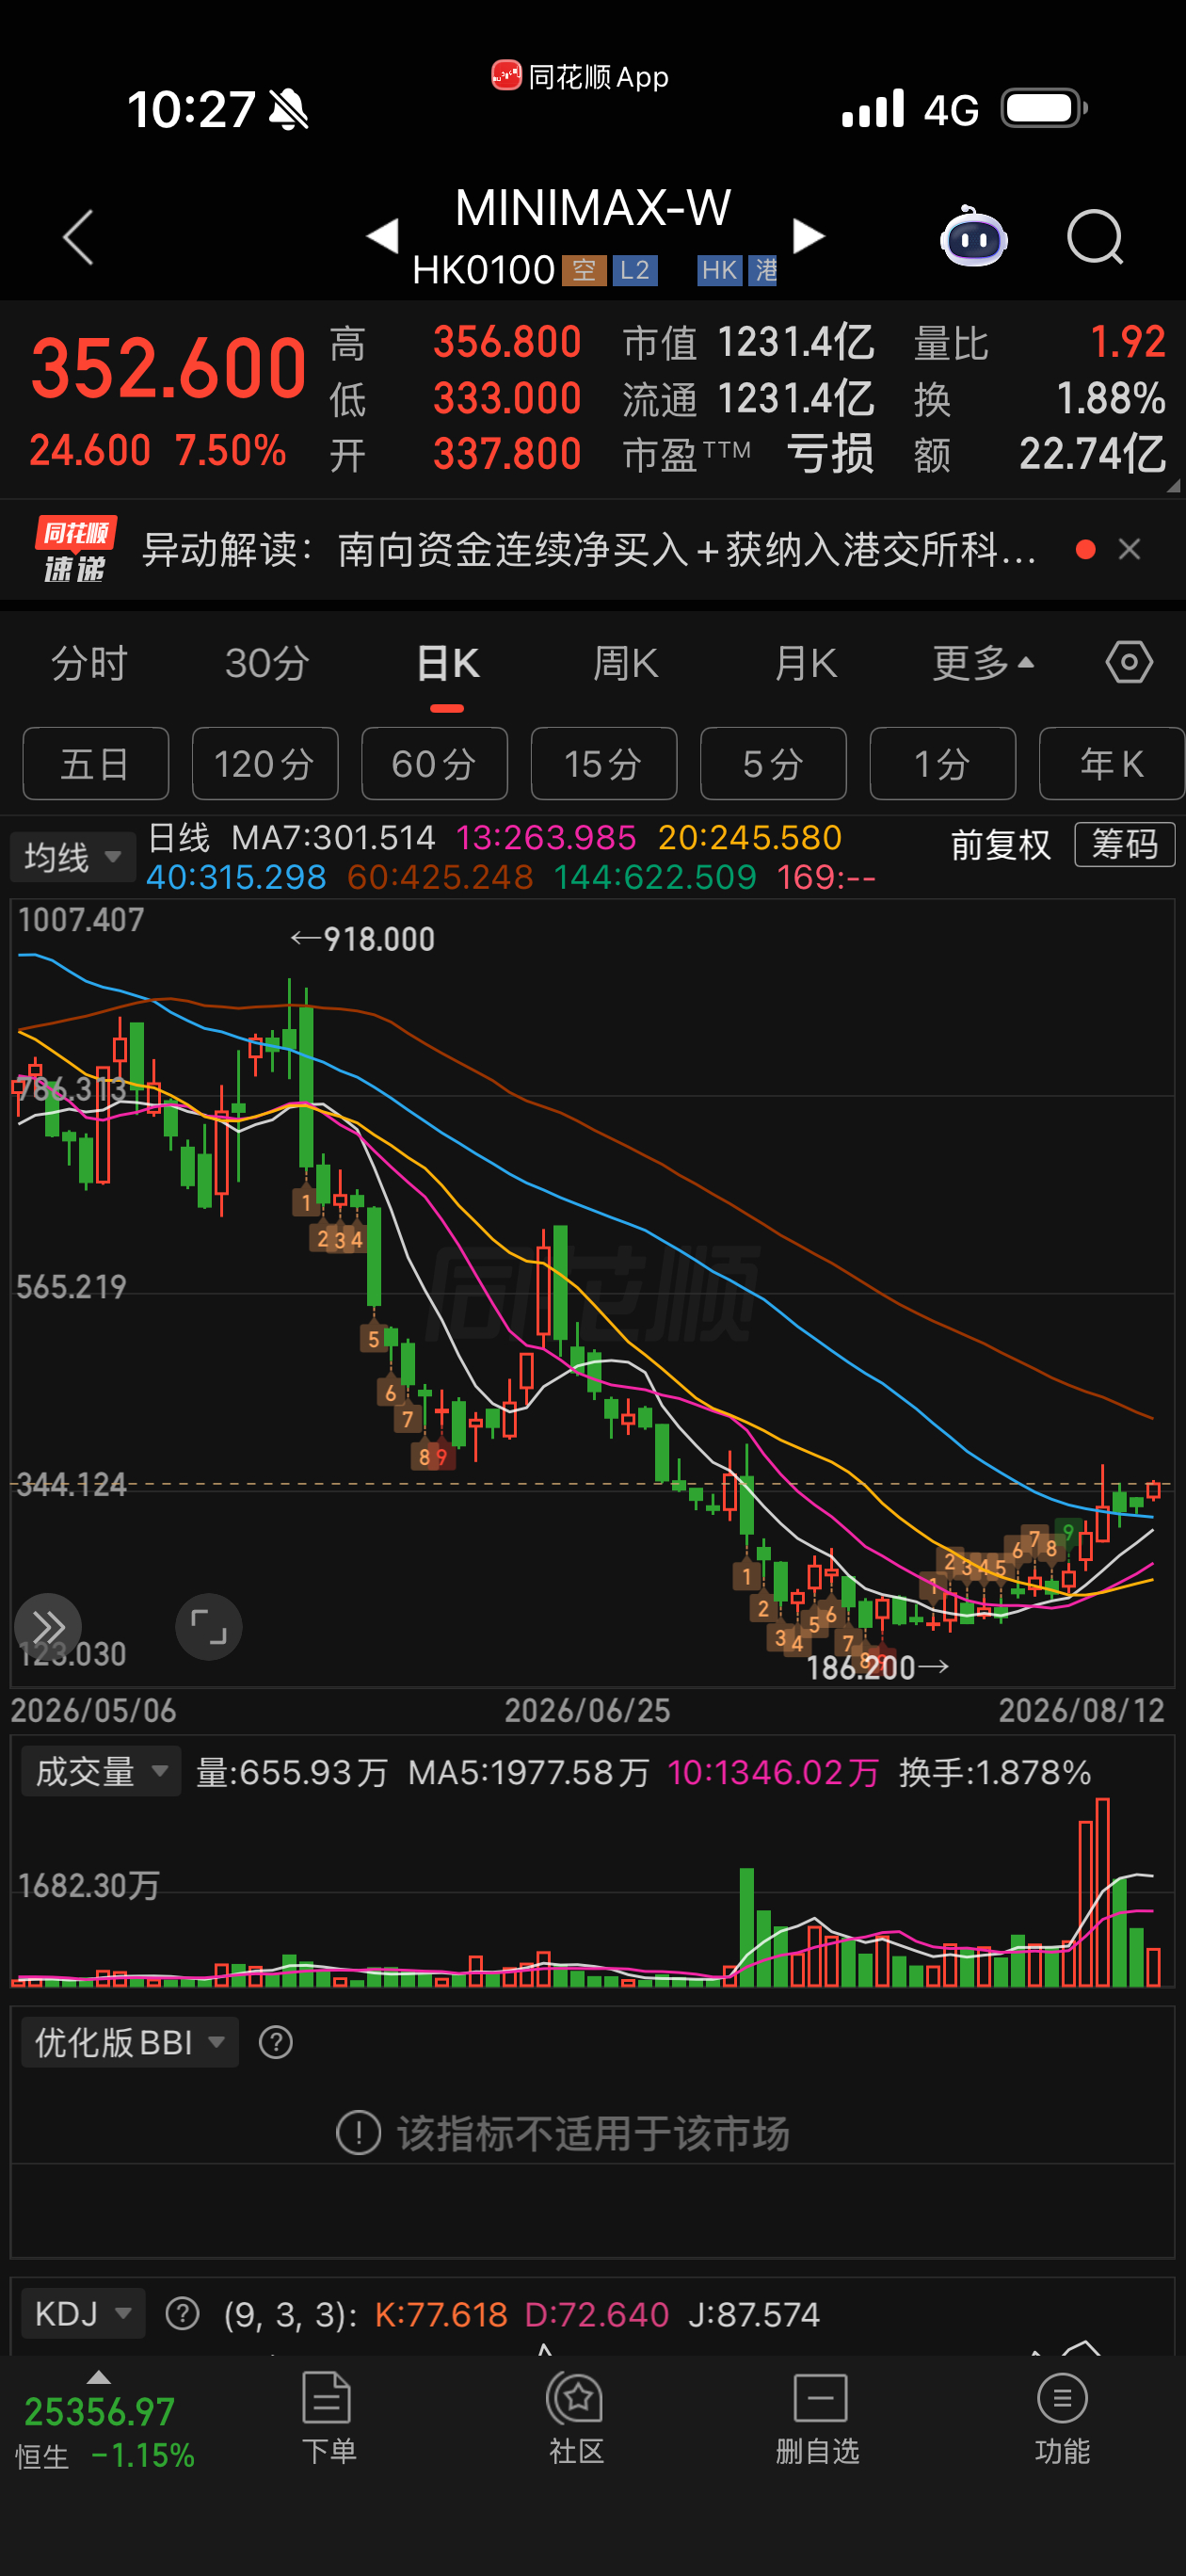Tap the 市值 1231.4亿 value

pyautogui.click(x=795, y=343)
